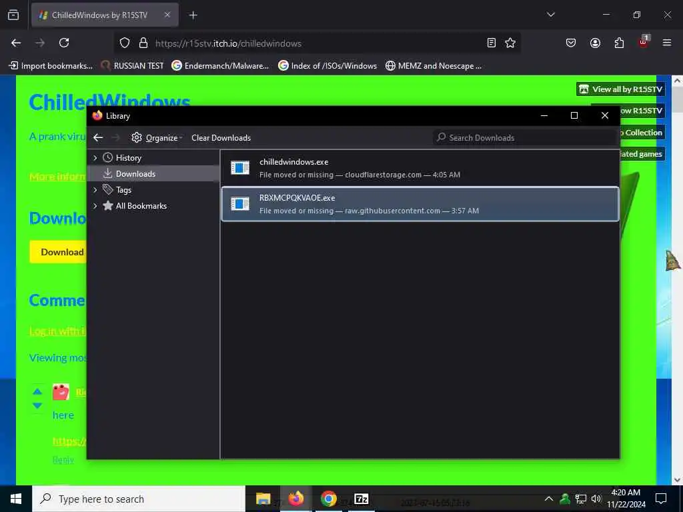Select the chilledwindows.exe download entry
683x512 pixels.
420,168
